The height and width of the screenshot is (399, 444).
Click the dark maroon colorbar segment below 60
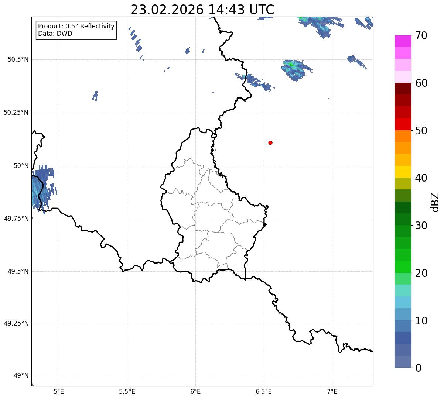[x=403, y=89]
